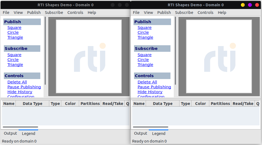
Task: Click Hide History in left window
Action: (x=20, y=92)
